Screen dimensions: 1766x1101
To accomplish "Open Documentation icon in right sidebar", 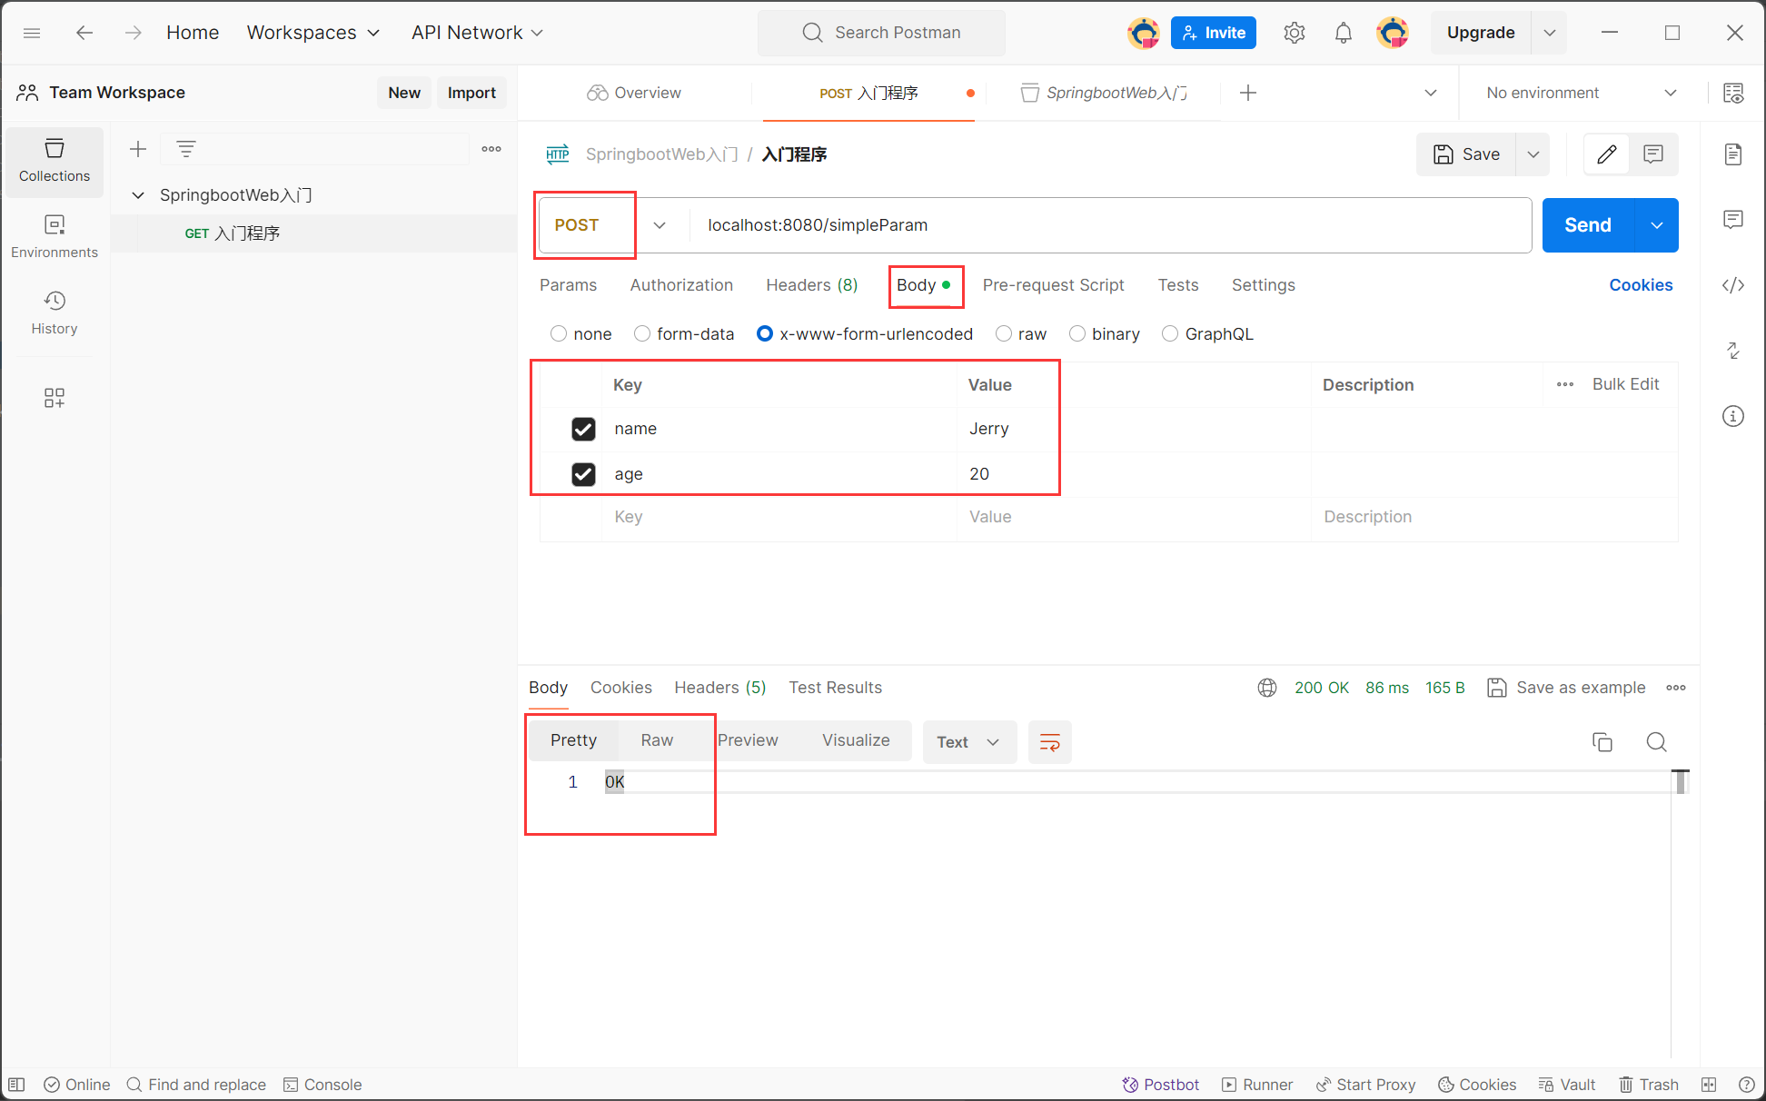I will pyautogui.click(x=1733, y=154).
